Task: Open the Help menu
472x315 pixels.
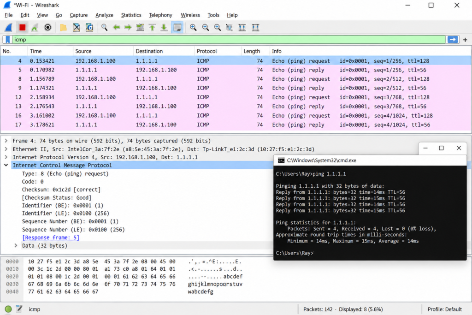Action: pos(232,15)
